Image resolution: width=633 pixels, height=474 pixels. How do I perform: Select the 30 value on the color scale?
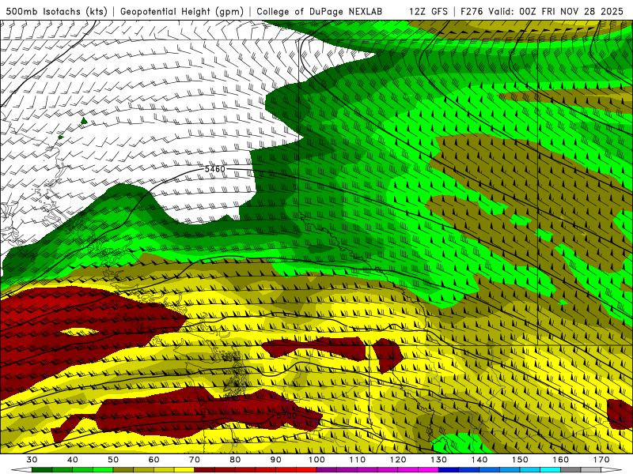[32, 460]
